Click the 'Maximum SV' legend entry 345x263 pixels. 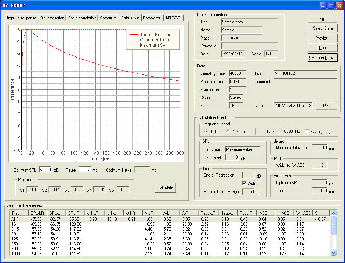click(148, 45)
